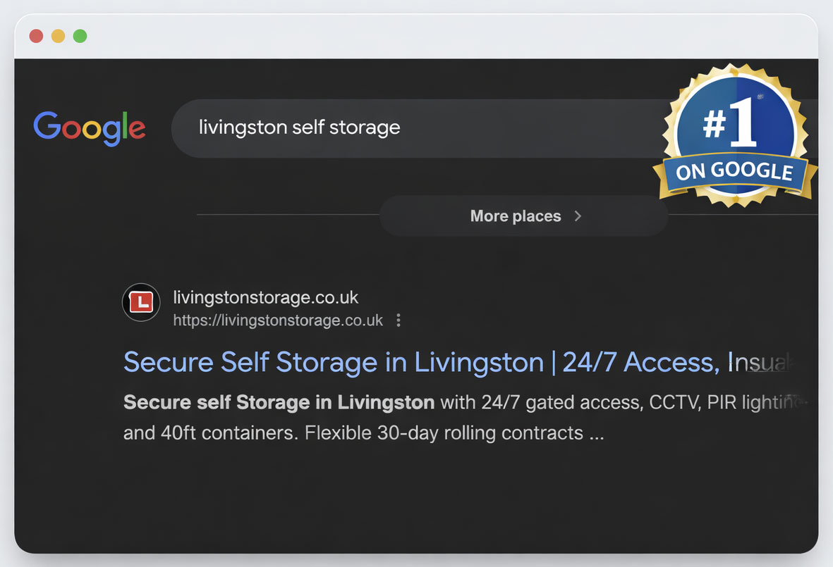The image size is (833, 567).
Task: Click the livingstonstorage.co.uk site name
Action: pos(266,297)
